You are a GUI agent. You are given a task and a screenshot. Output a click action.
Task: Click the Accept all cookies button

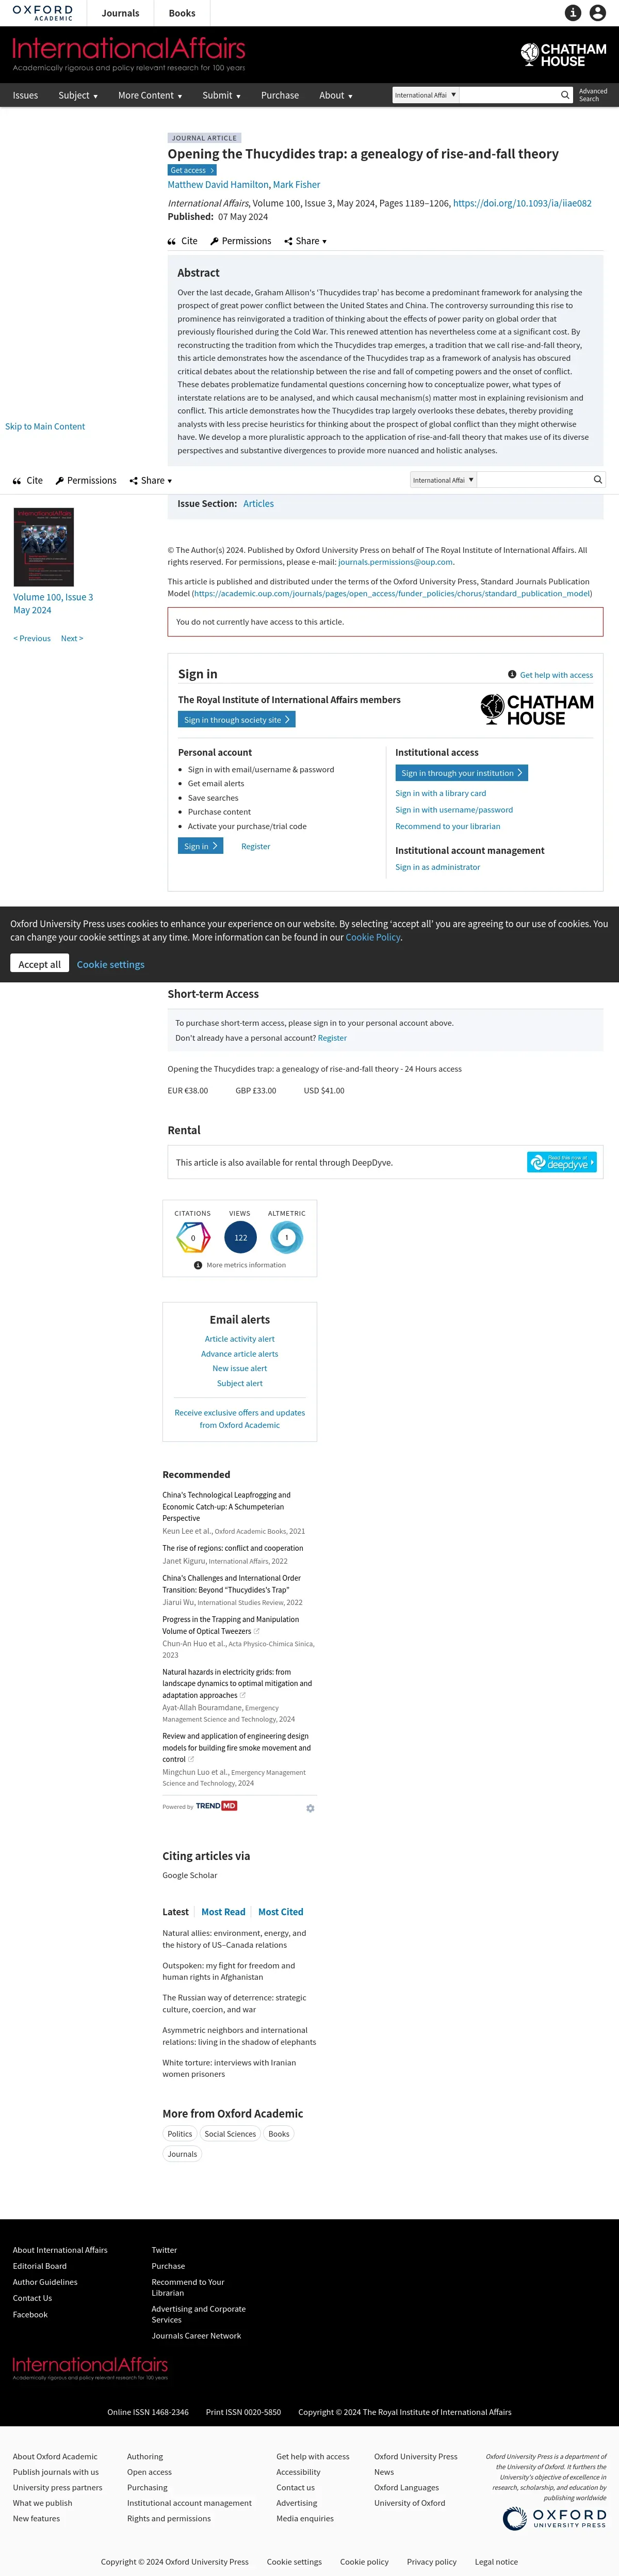click(x=40, y=964)
